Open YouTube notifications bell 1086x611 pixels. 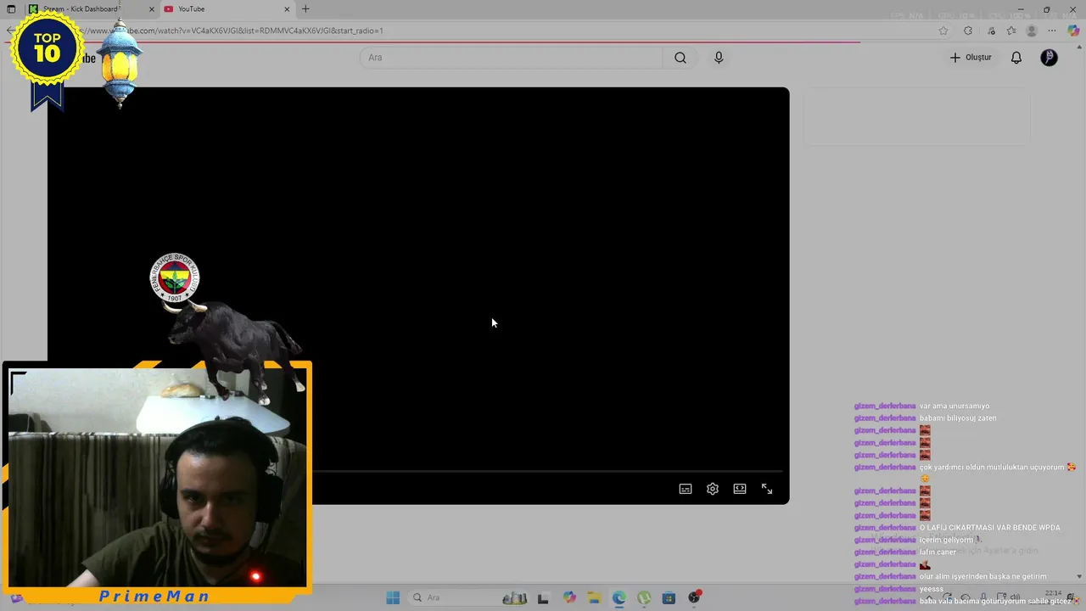click(x=1016, y=58)
